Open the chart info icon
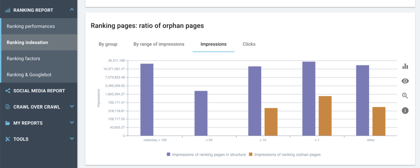420x168 pixels. point(405,111)
